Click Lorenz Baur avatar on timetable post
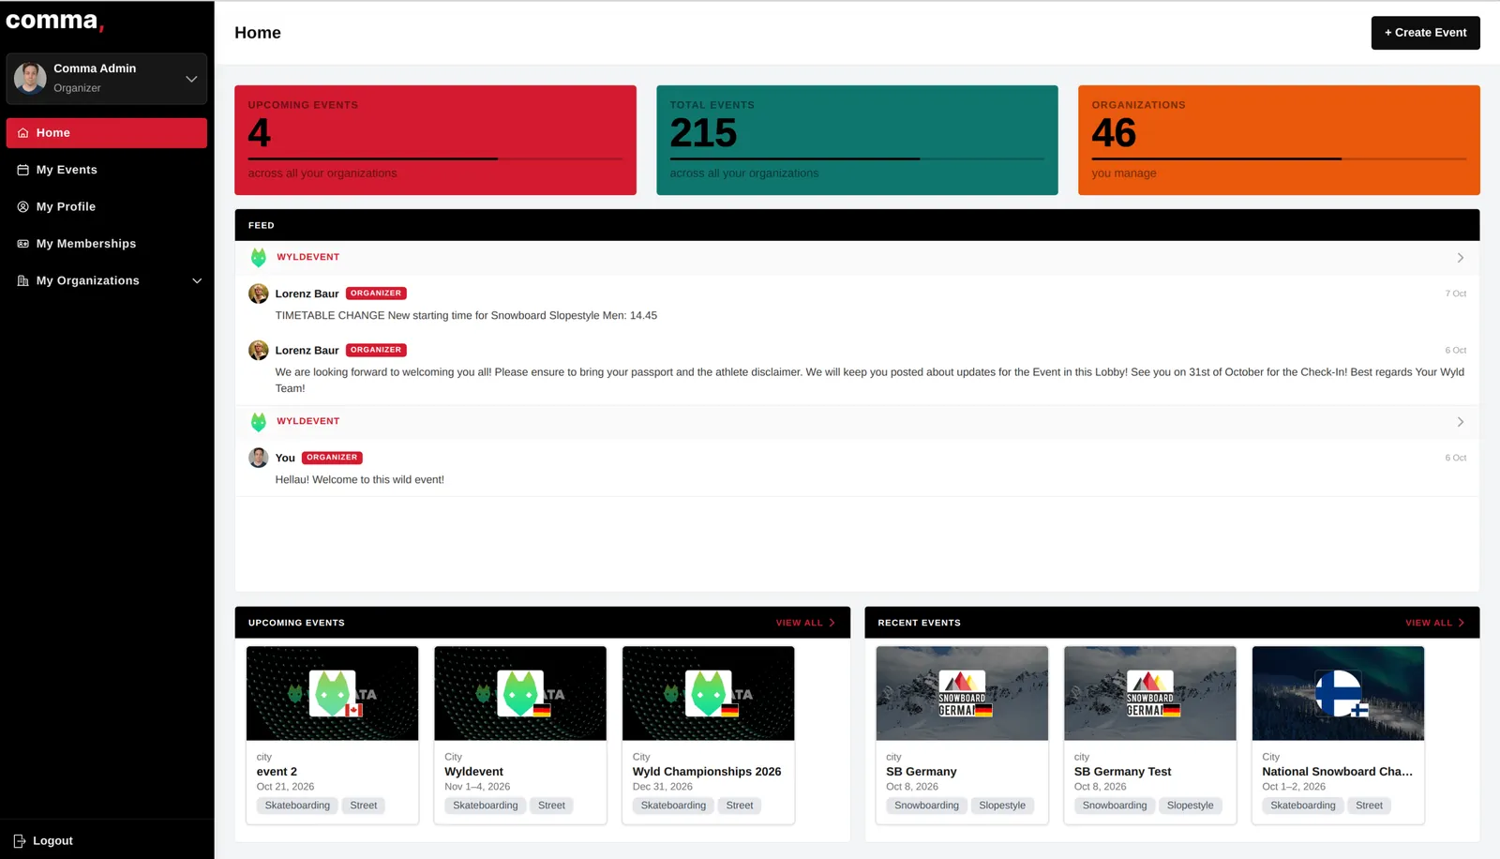 tap(259, 294)
